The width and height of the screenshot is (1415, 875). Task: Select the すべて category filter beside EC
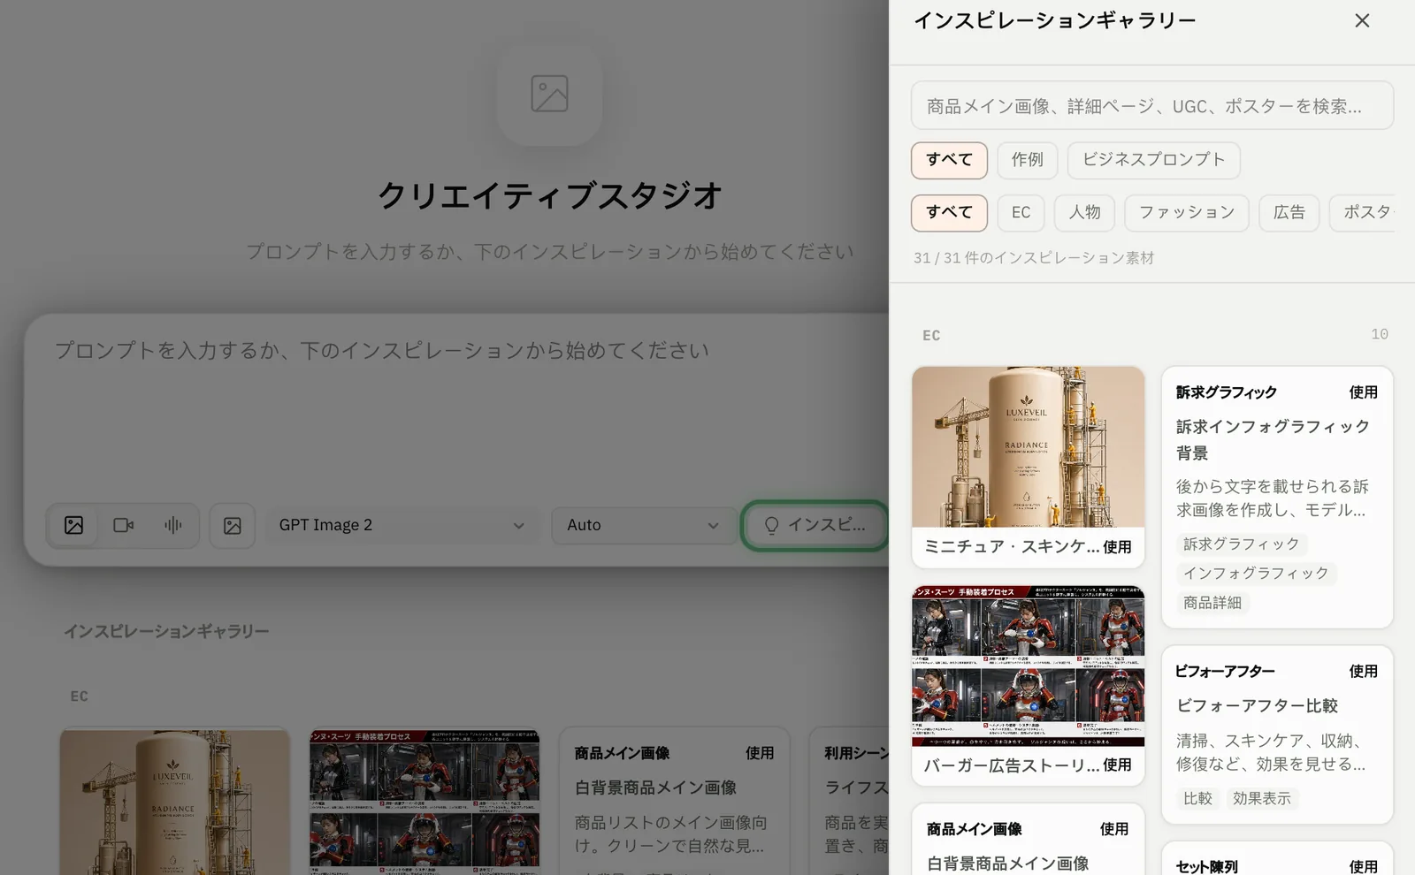pos(949,213)
